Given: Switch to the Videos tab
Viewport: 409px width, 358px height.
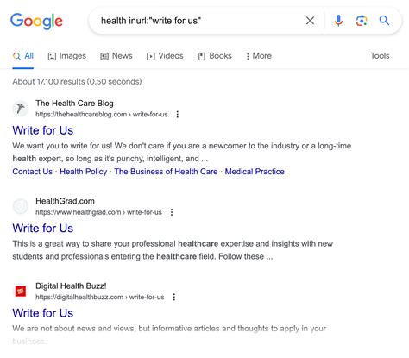Looking at the screenshot, I should tap(165, 56).
